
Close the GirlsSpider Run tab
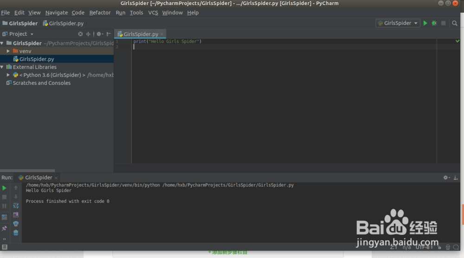tap(56, 178)
